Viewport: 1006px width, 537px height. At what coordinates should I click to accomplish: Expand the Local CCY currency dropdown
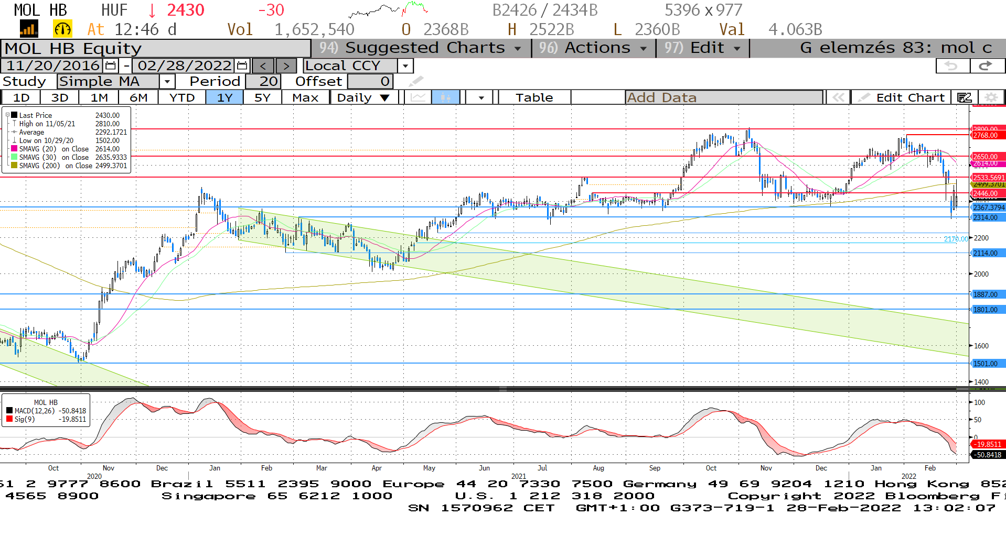point(405,65)
